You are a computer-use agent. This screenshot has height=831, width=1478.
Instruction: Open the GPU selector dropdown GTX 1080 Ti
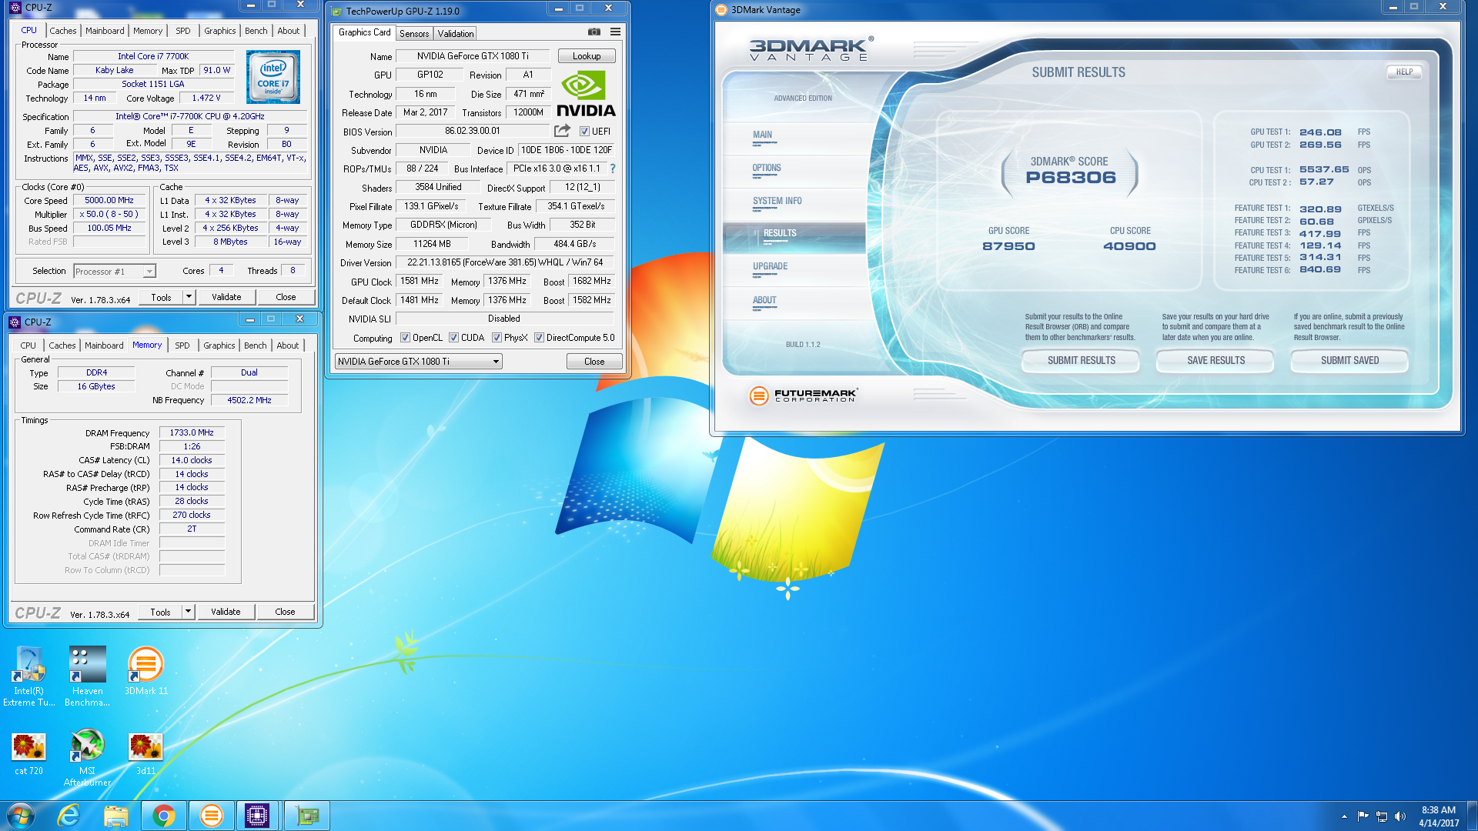pos(418,362)
